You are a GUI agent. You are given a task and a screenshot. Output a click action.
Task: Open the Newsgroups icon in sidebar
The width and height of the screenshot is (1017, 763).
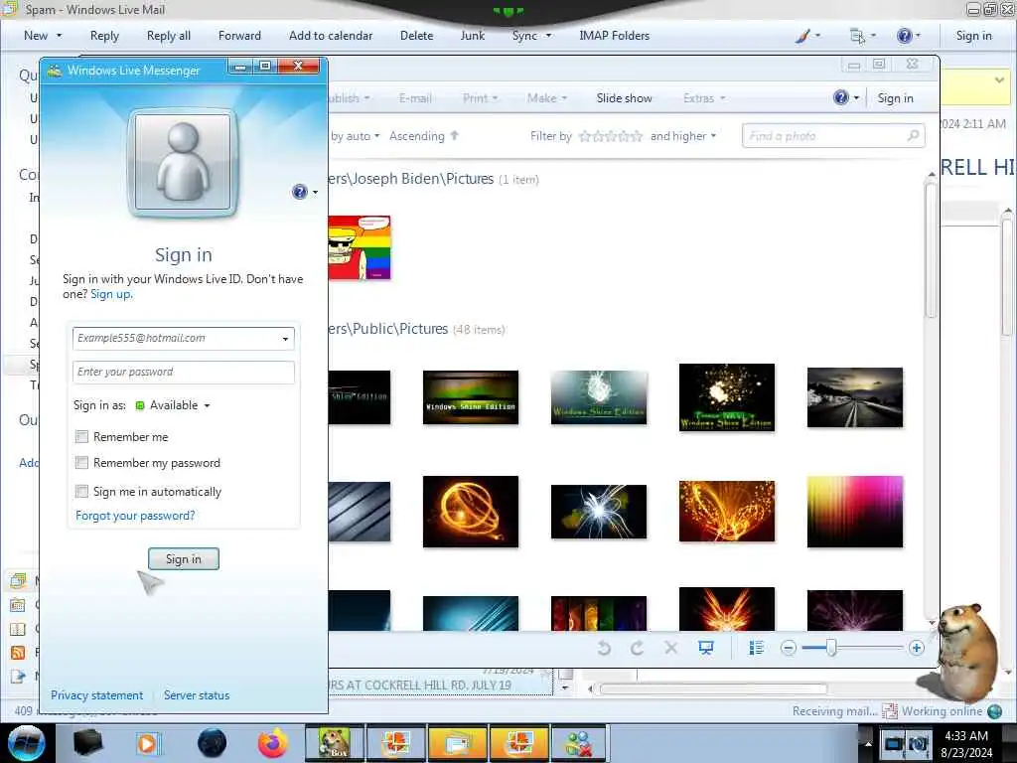pos(18,676)
